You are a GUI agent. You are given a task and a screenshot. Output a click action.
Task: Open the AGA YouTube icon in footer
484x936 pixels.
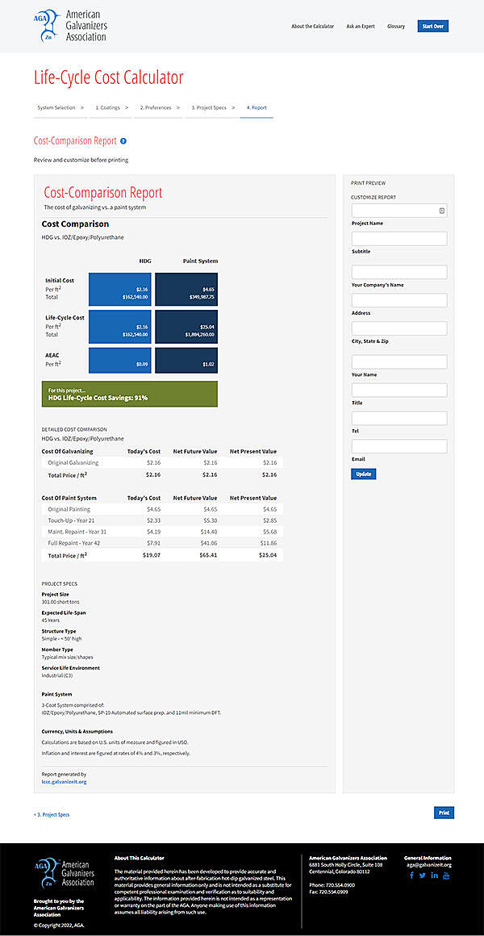click(x=446, y=875)
